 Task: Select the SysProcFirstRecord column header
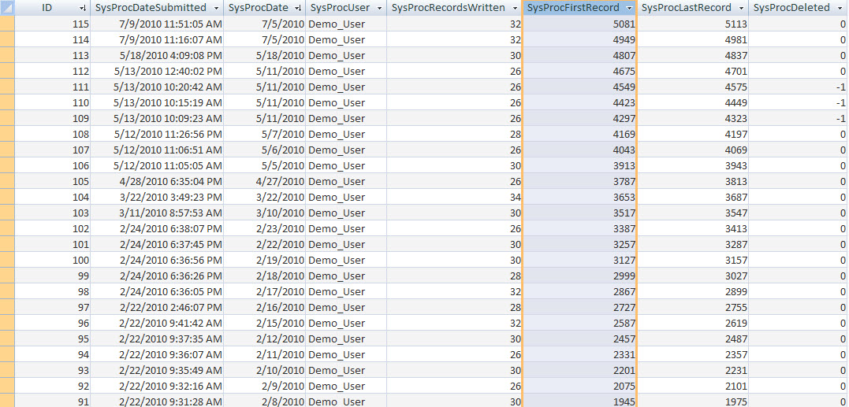pos(579,8)
